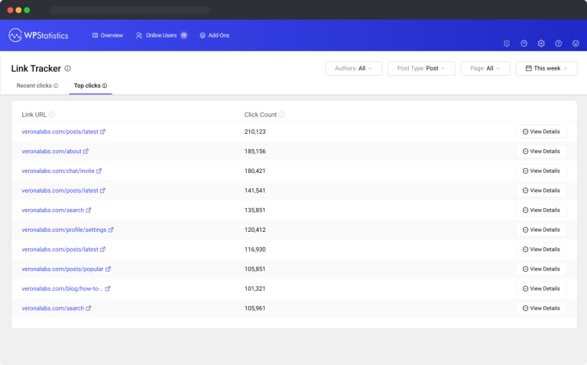This screenshot has width=587, height=365.
Task: Click the WPStatistics logo
Action: (38, 35)
